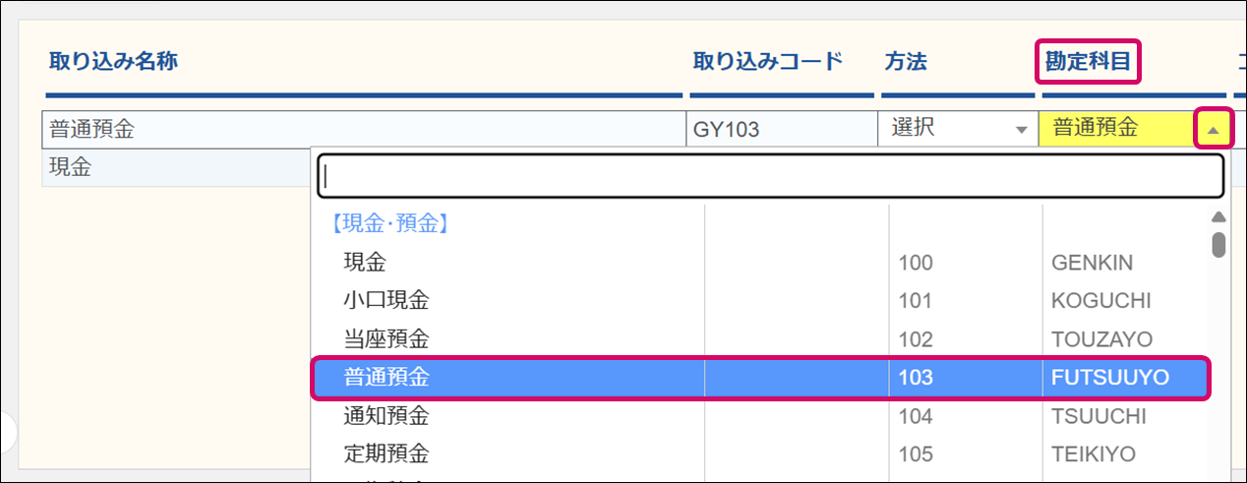Click the 取り込みコード column header

coord(768,62)
